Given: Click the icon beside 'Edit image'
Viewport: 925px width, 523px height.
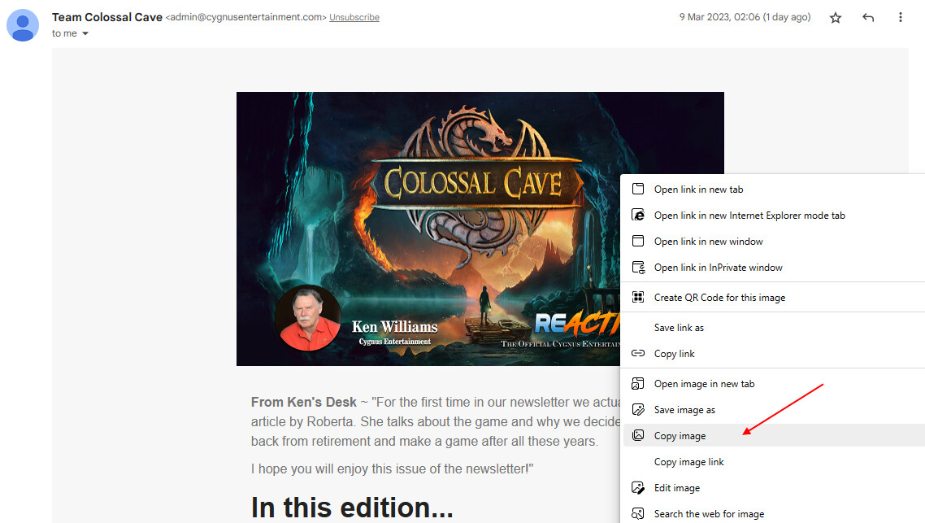Looking at the screenshot, I should coord(638,487).
